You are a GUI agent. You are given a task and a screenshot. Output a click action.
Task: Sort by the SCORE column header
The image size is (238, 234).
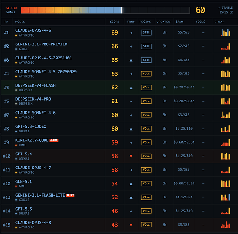pos(114,22)
